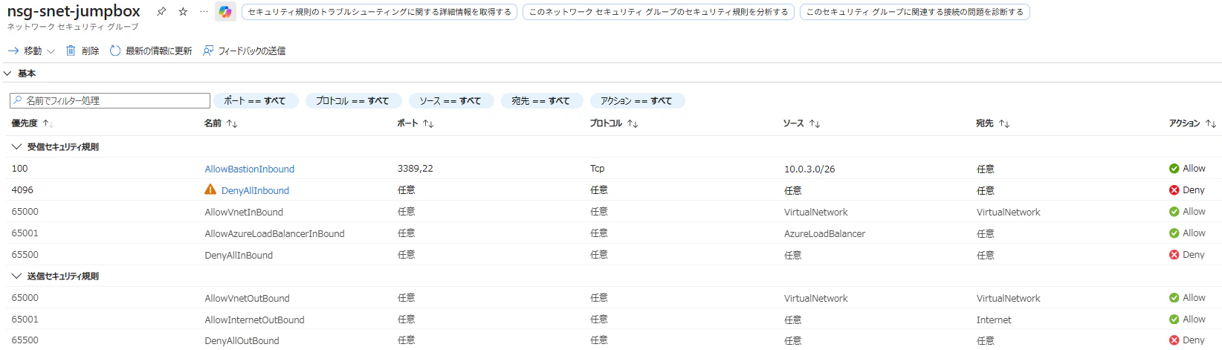Click the Allow icon for AllowInternetOutBound

[1174, 320]
